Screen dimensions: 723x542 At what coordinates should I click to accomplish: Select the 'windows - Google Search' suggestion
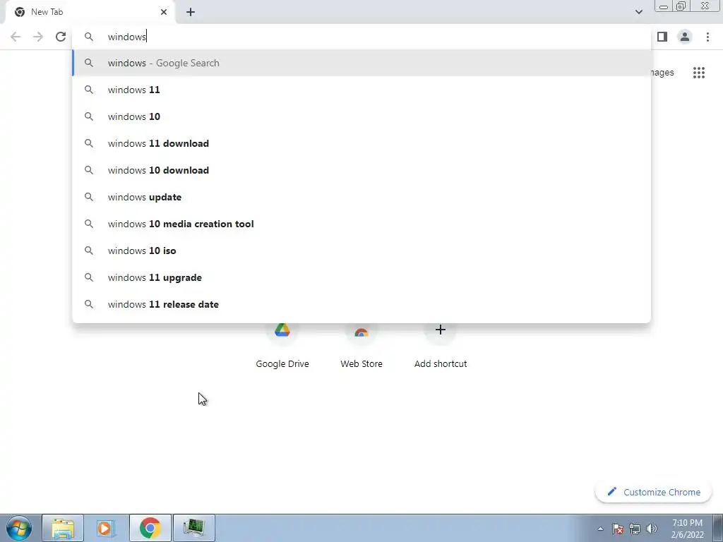click(362, 63)
